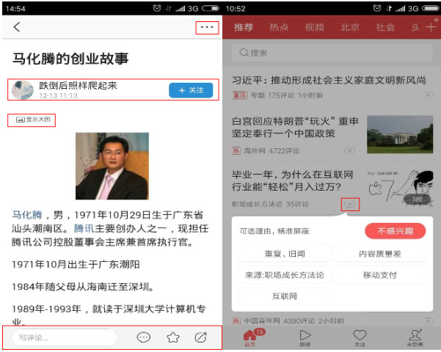441x352 pixels.
Task: Tap the back arrow in article header
Action: click(16, 28)
